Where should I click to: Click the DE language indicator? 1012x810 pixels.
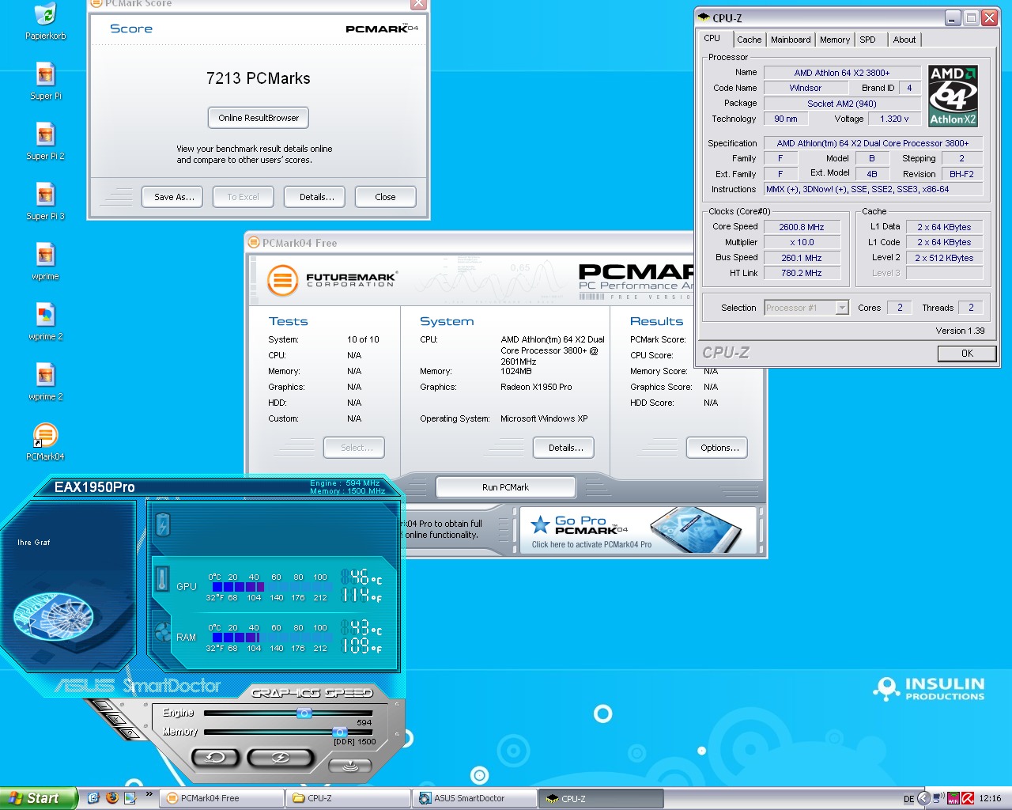pyautogui.click(x=908, y=799)
